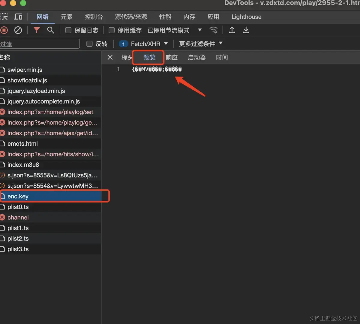Open the 时间 details tab
The image size is (360, 324).
(222, 57)
